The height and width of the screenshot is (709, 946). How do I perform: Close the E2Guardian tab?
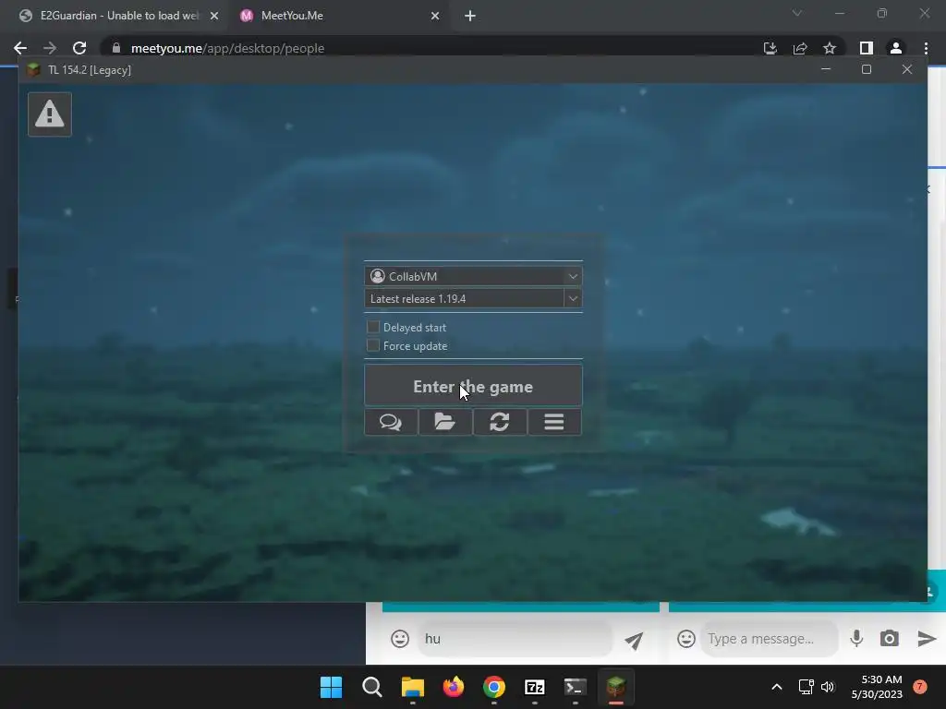(x=214, y=16)
